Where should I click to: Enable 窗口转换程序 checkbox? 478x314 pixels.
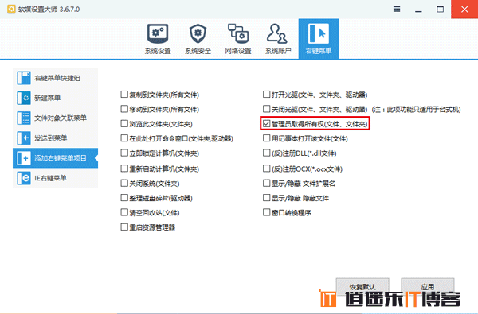[x=266, y=212]
